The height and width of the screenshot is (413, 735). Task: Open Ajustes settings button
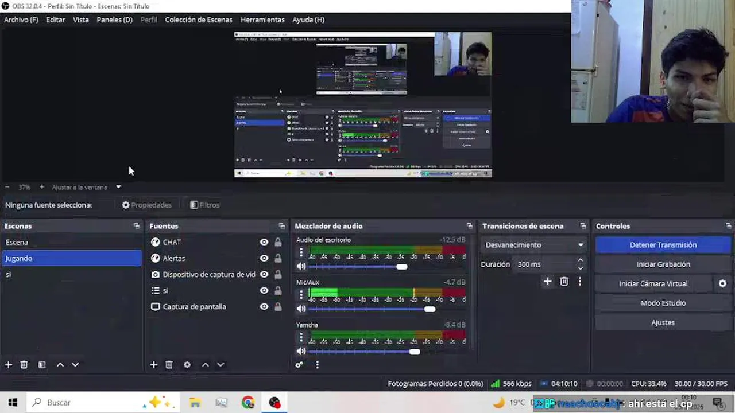tap(663, 322)
